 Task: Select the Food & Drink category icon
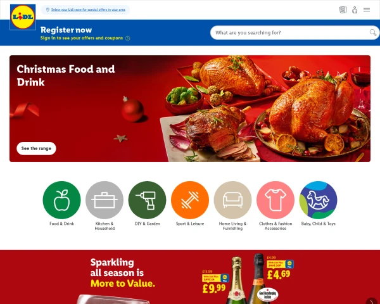coord(61,200)
